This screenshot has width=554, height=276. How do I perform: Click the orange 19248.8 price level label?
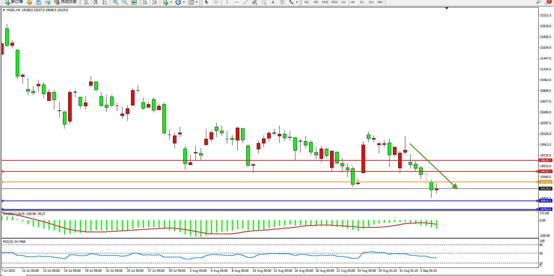pos(545,182)
